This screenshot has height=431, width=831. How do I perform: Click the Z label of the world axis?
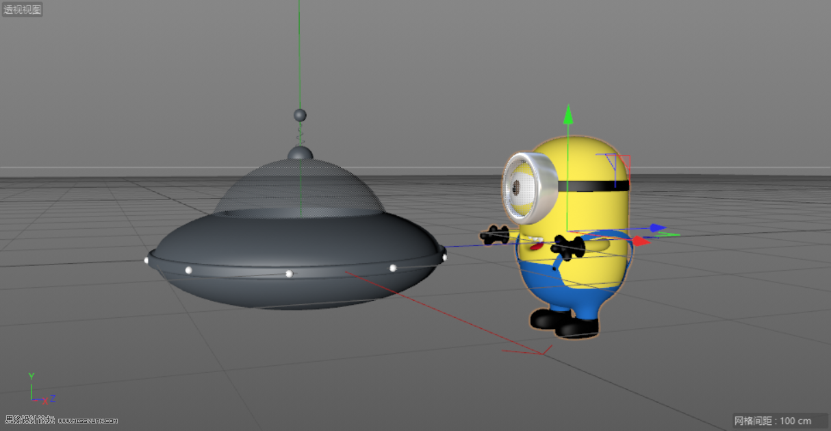click(x=53, y=398)
